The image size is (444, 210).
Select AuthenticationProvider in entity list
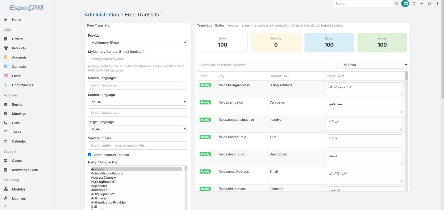[108, 202]
